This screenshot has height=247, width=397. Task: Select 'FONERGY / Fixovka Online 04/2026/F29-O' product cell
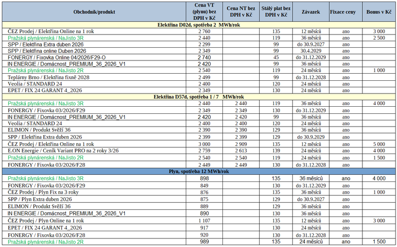point(56,57)
